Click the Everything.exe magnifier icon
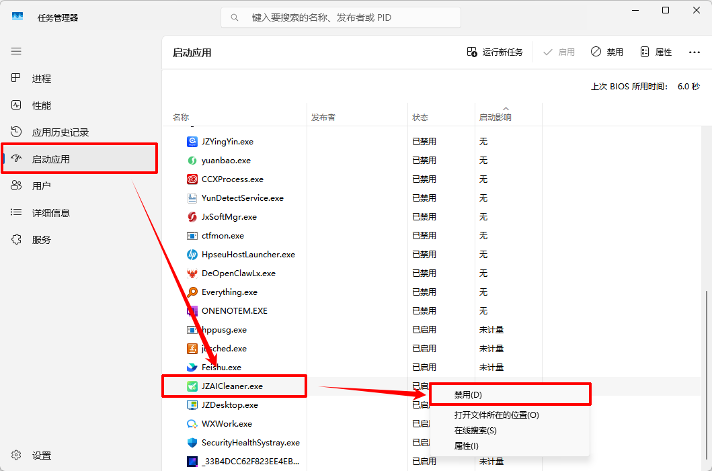 tap(192, 292)
